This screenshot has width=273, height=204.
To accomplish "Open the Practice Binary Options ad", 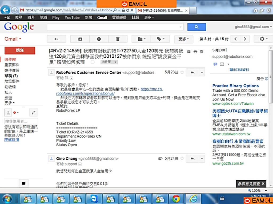I will 235,86.
